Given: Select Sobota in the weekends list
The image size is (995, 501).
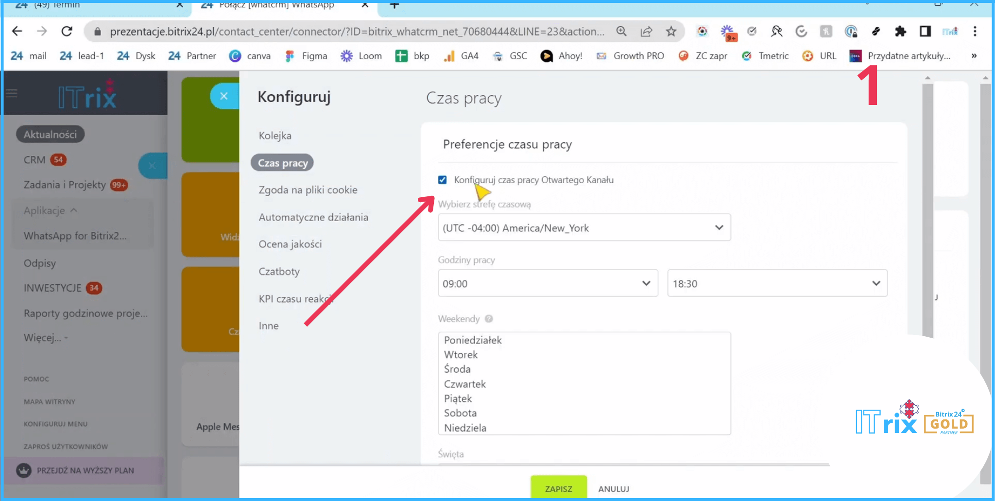Looking at the screenshot, I should coord(460,413).
